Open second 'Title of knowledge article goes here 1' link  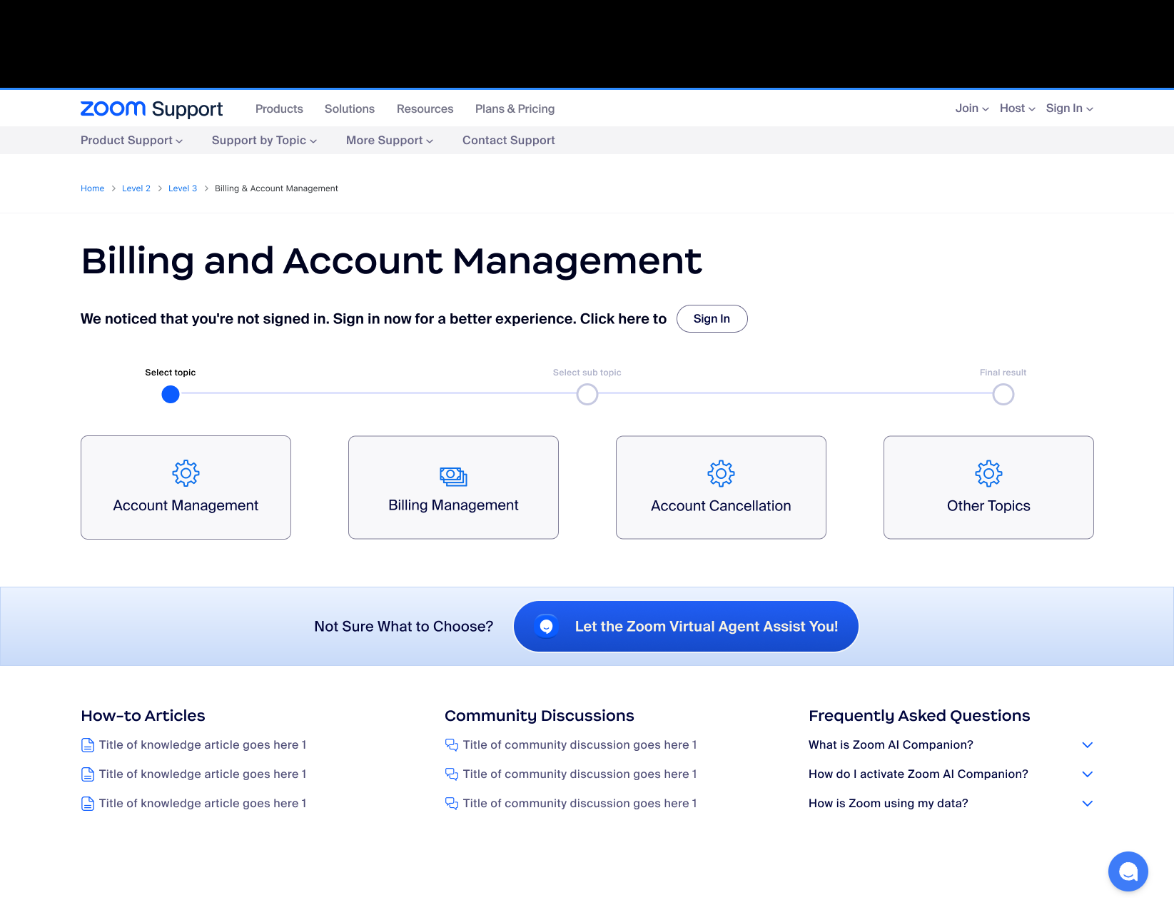[203, 774]
